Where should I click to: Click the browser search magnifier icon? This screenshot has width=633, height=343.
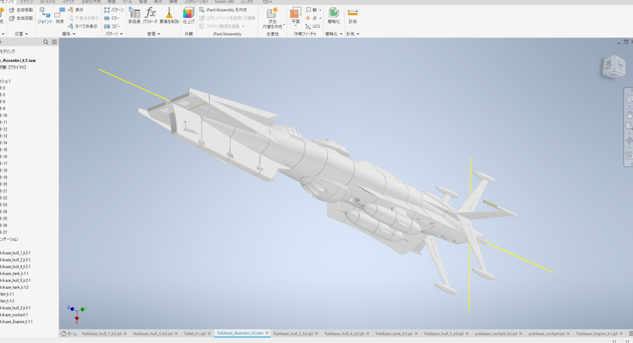point(46,42)
